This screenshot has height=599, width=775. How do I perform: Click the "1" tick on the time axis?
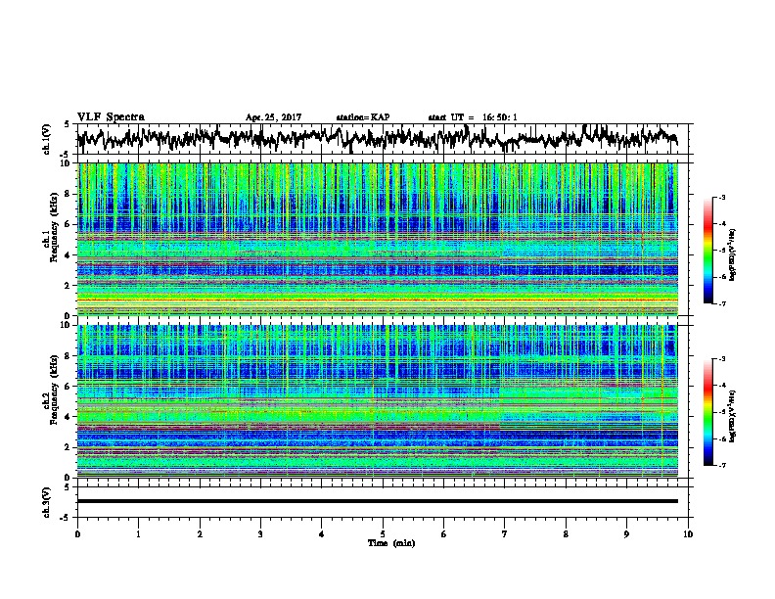pyautogui.click(x=138, y=534)
